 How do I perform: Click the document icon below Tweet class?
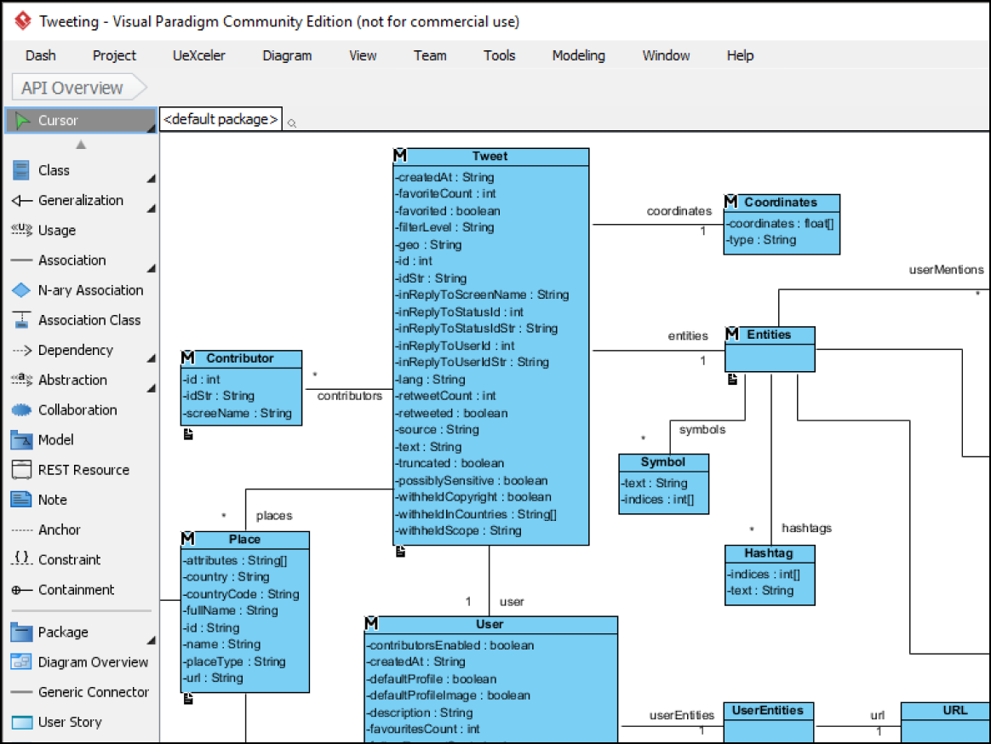401,552
